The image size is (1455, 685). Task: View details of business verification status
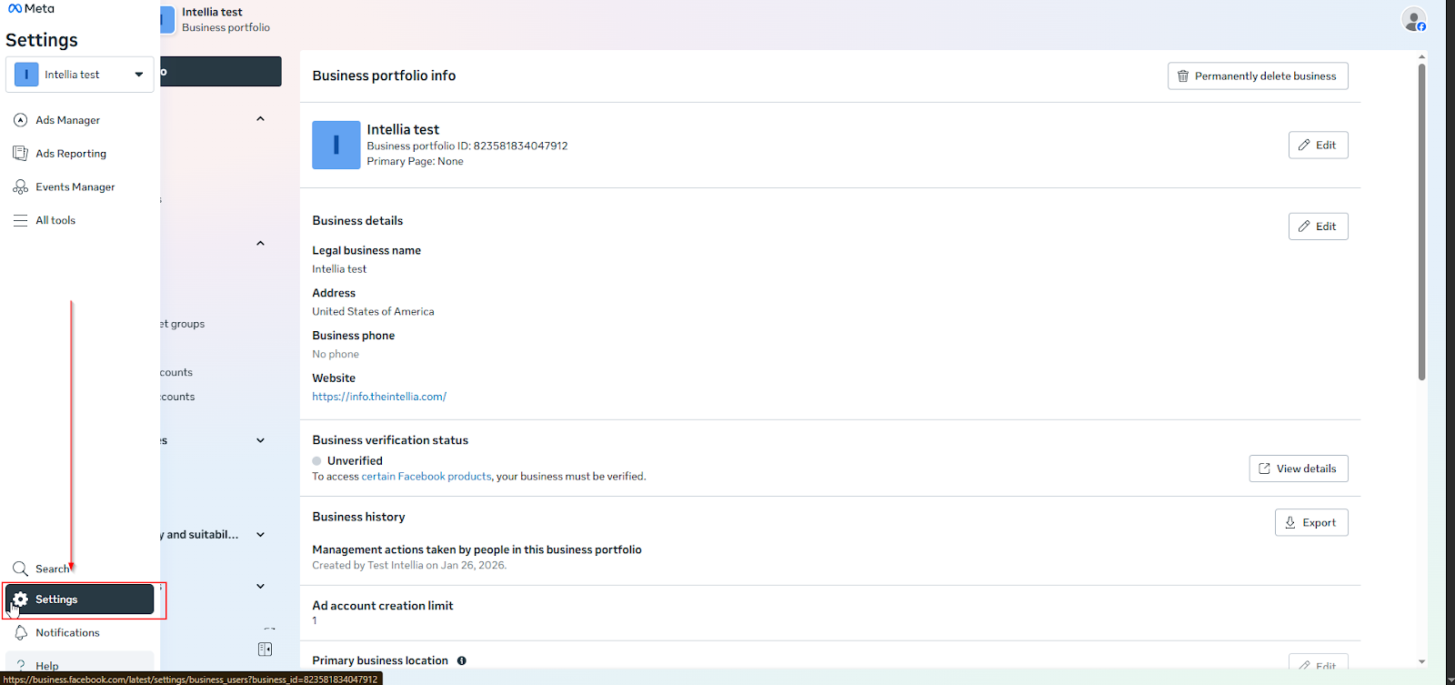click(1299, 468)
